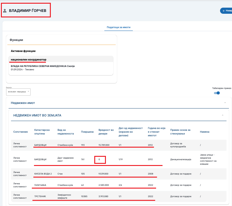Click the Јавна улица заедничка сопственост cell
The height and width of the screenshot is (206, 232).
click(208, 159)
